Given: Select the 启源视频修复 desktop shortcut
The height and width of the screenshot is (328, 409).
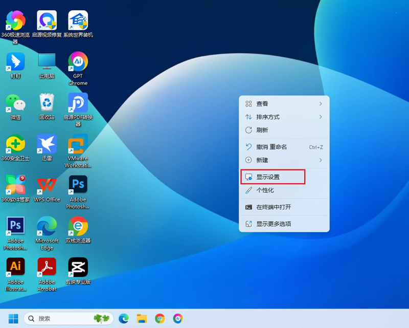Looking at the screenshot, I should pyautogui.click(x=47, y=20).
